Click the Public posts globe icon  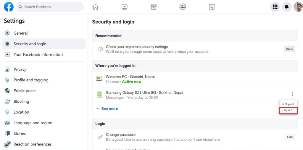(x=7, y=91)
